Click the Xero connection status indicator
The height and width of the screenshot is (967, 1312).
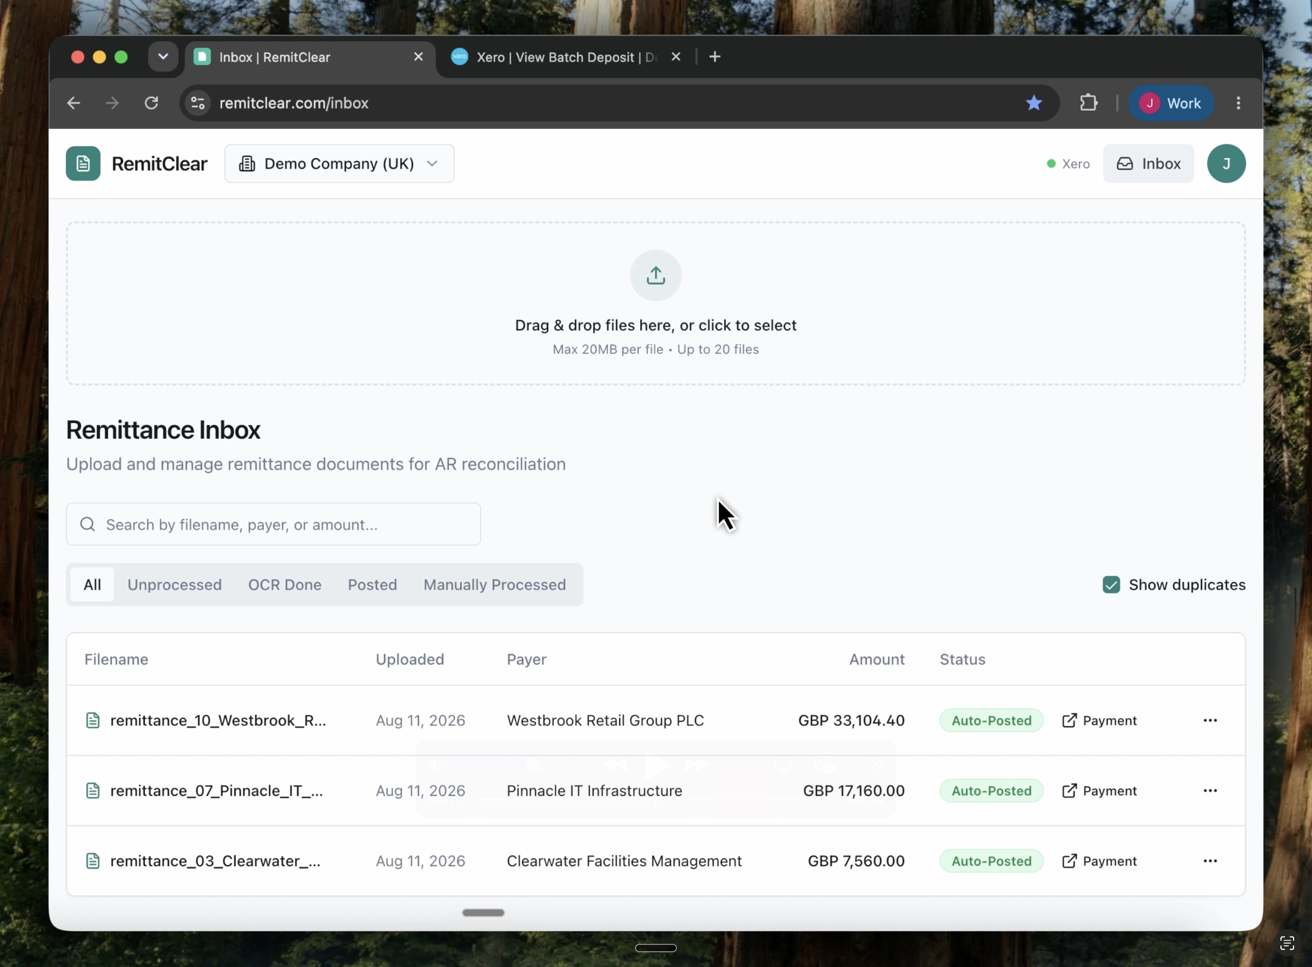[x=1068, y=164]
